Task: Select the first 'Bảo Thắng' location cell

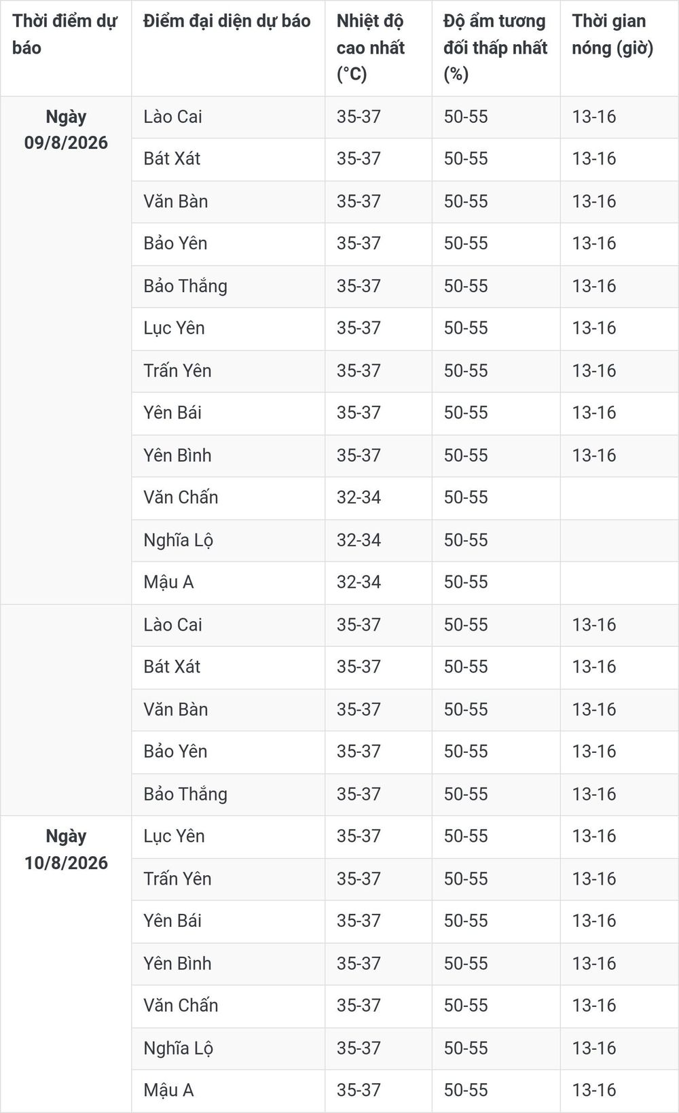Action: click(x=228, y=286)
